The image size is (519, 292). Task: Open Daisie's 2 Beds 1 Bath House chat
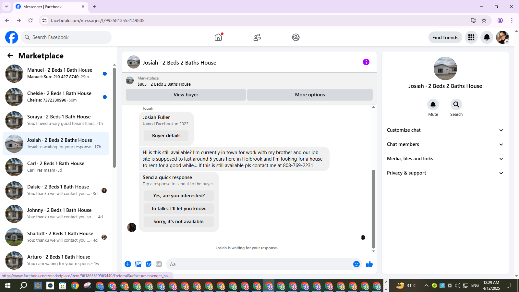click(x=56, y=190)
